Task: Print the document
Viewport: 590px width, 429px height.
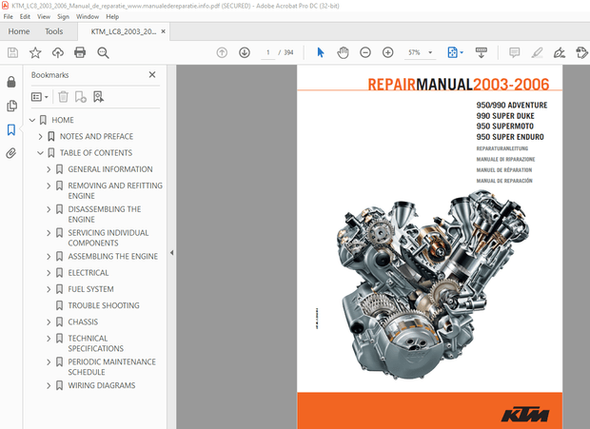Action: pyautogui.click(x=80, y=52)
